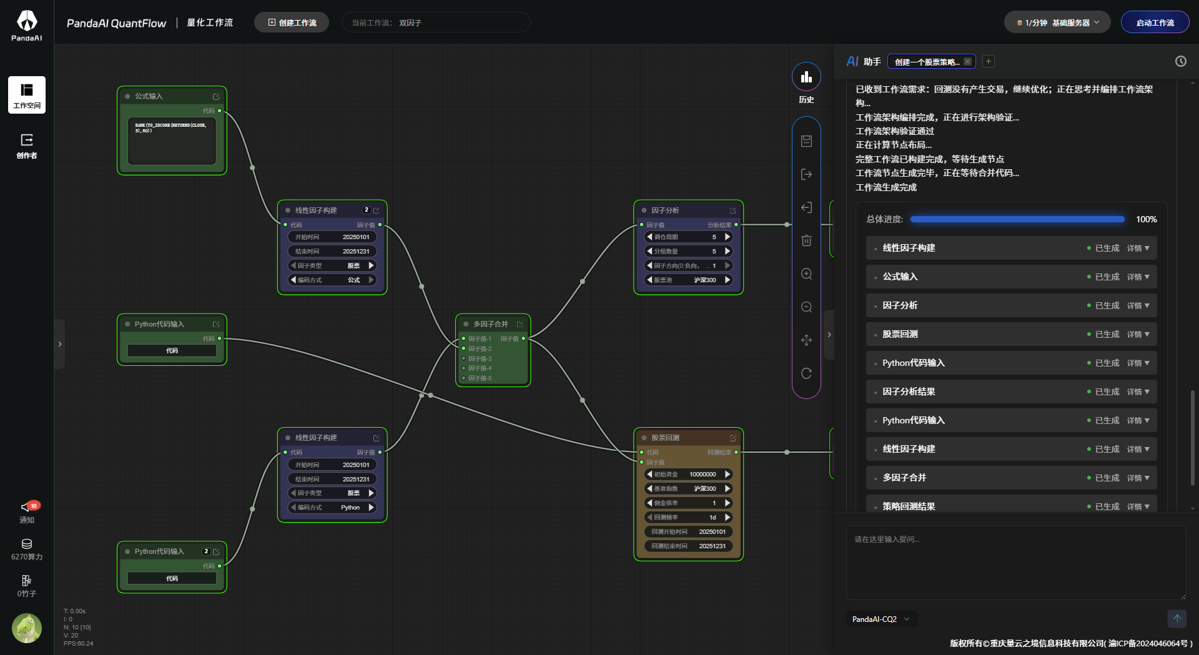
Task: Open the 创作者 creator sidebar item
Action: (27, 146)
